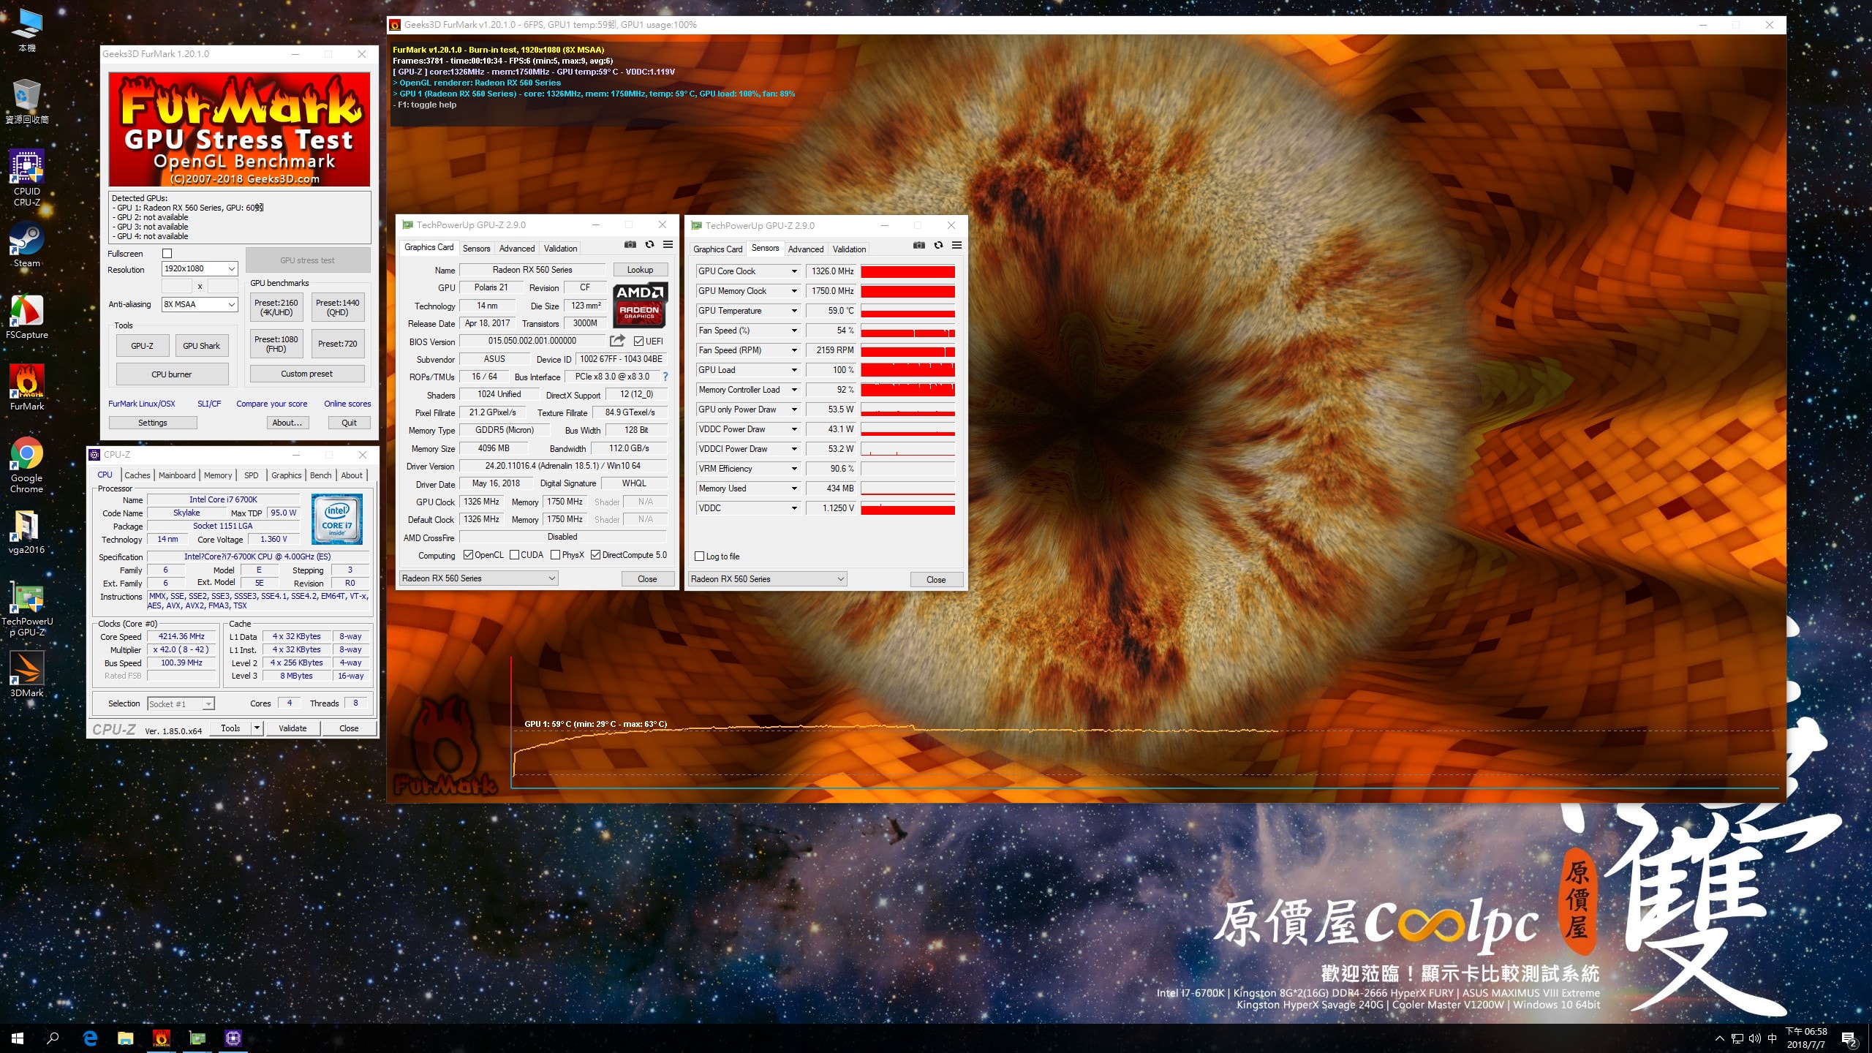Screen dimensions: 1872x1053
Task: Open the This PC desktop icon
Action: [x=27, y=30]
